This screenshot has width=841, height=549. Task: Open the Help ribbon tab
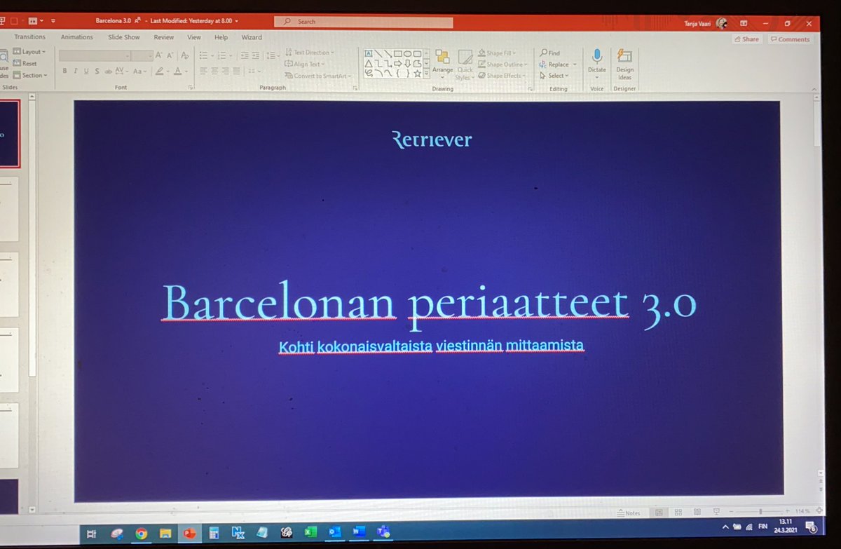pos(221,37)
